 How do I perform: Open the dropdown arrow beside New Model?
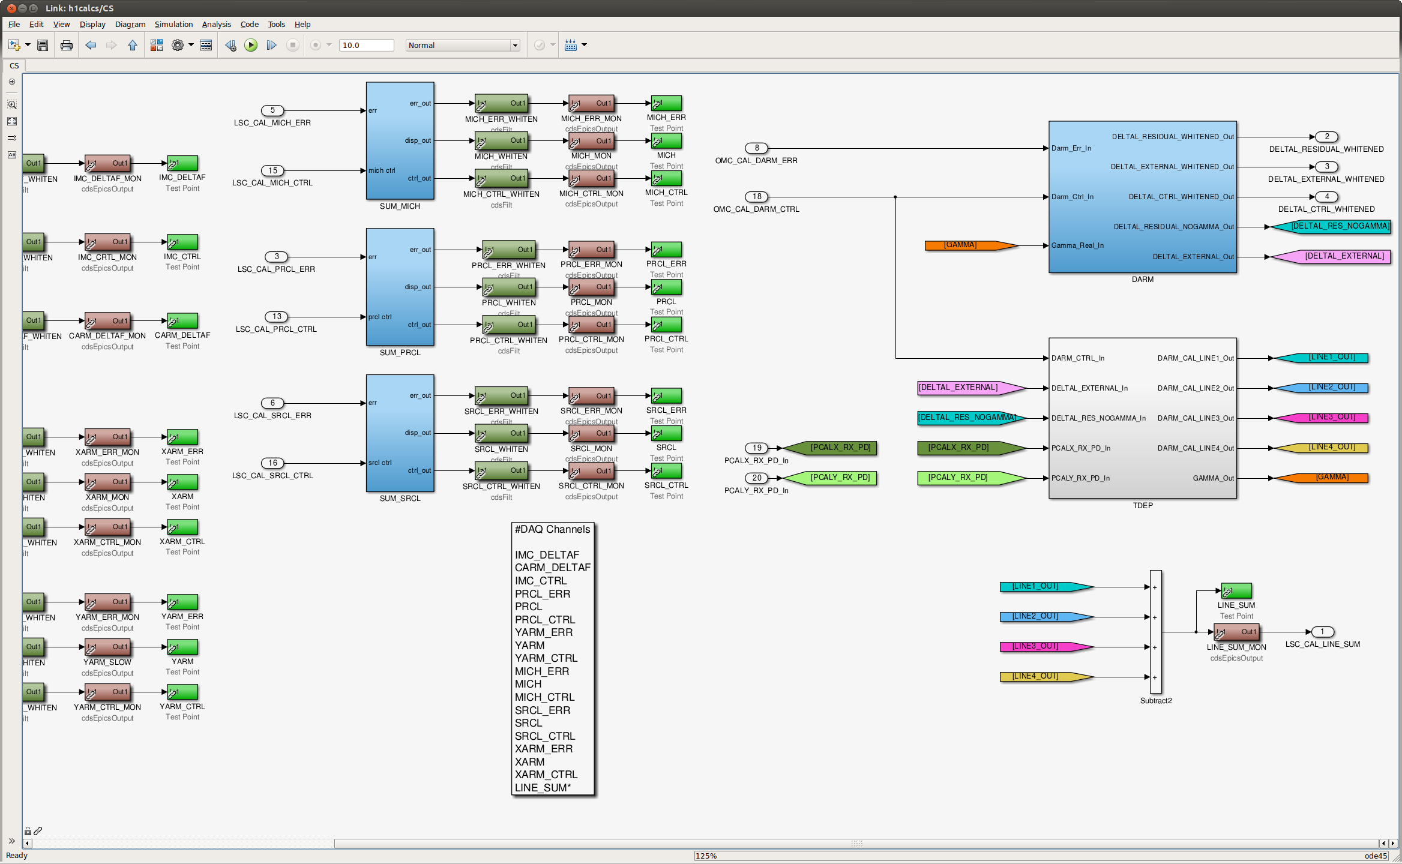tap(28, 45)
